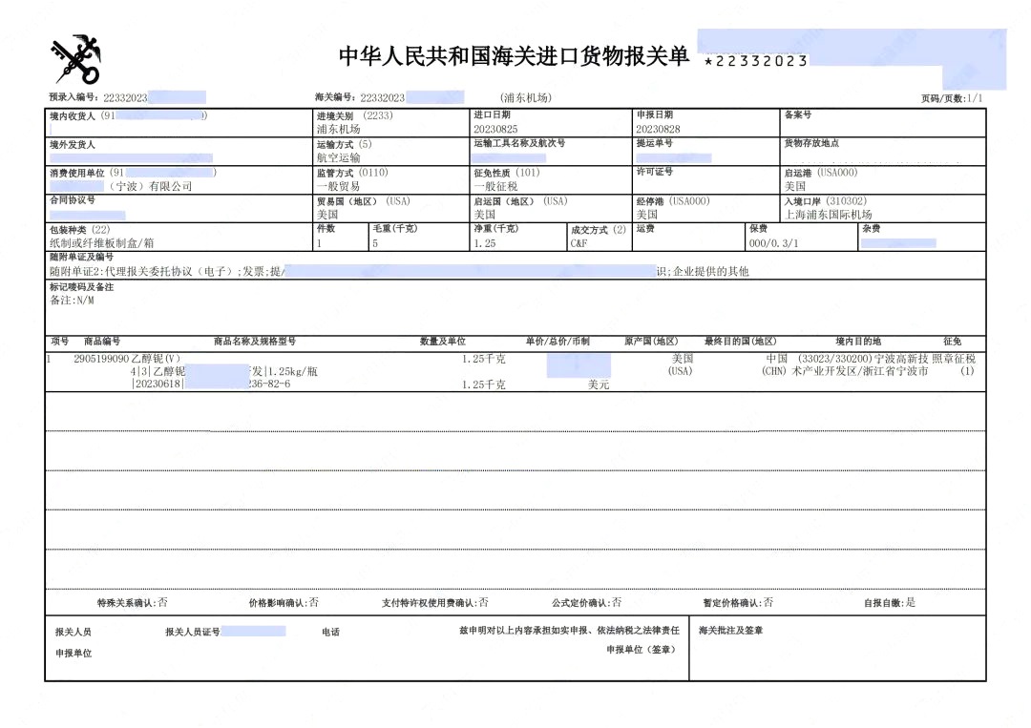This screenshot has height=728, width=1031.
Task: Select the commodity code "2905199090"
Action: [101, 359]
